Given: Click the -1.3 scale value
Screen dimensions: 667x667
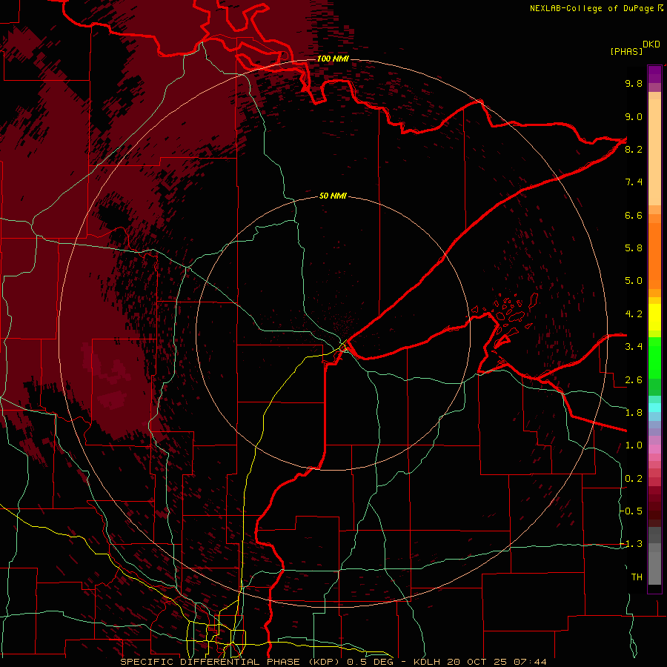Looking at the screenshot, I should pyautogui.click(x=631, y=544).
